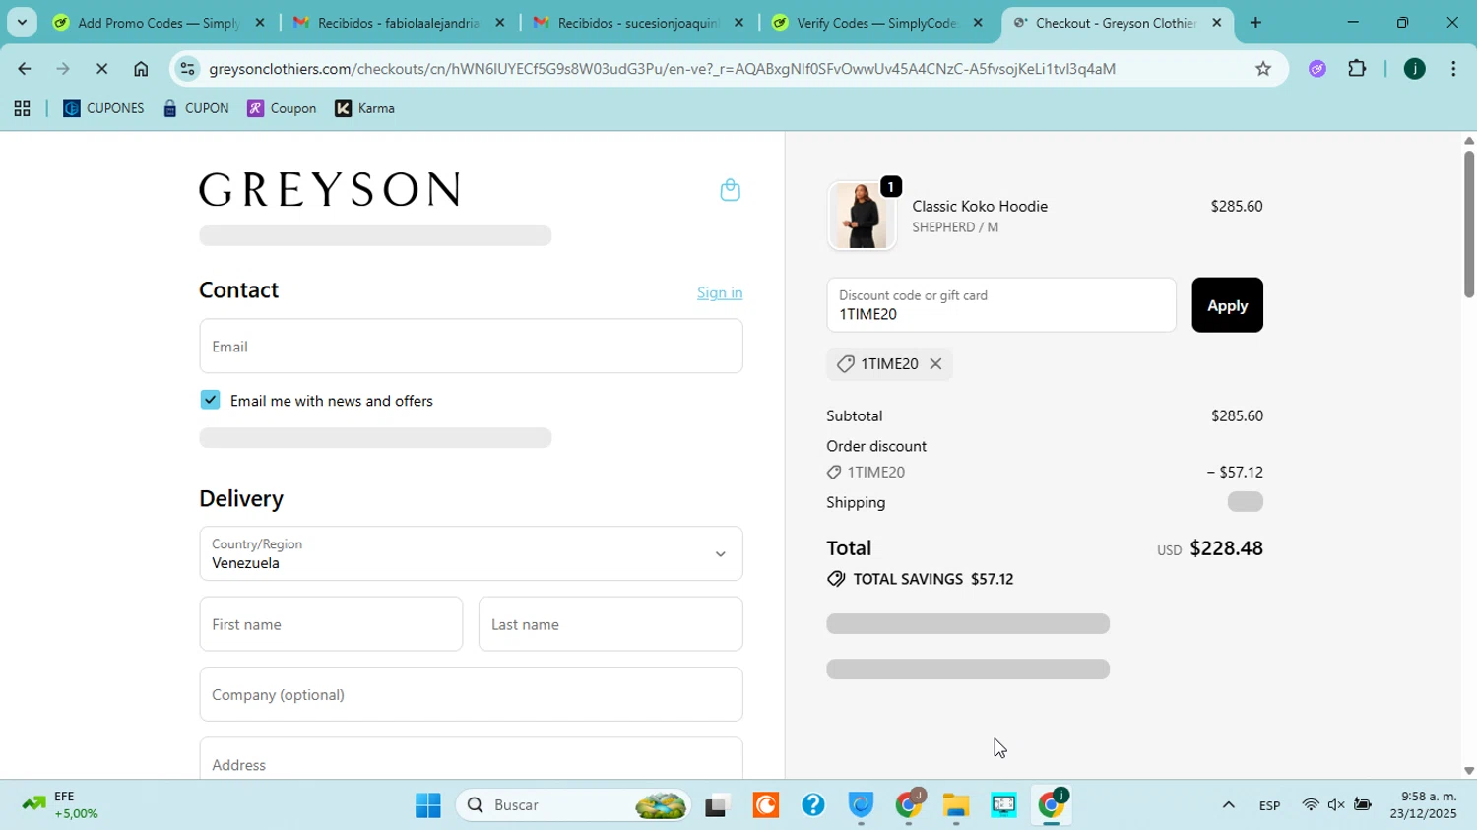Click the page vertical scrollbar
This screenshot has width=1477, height=830.
click(x=1468, y=224)
